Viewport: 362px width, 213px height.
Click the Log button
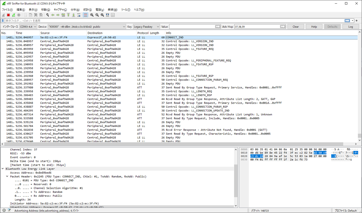click(x=351, y=27)
